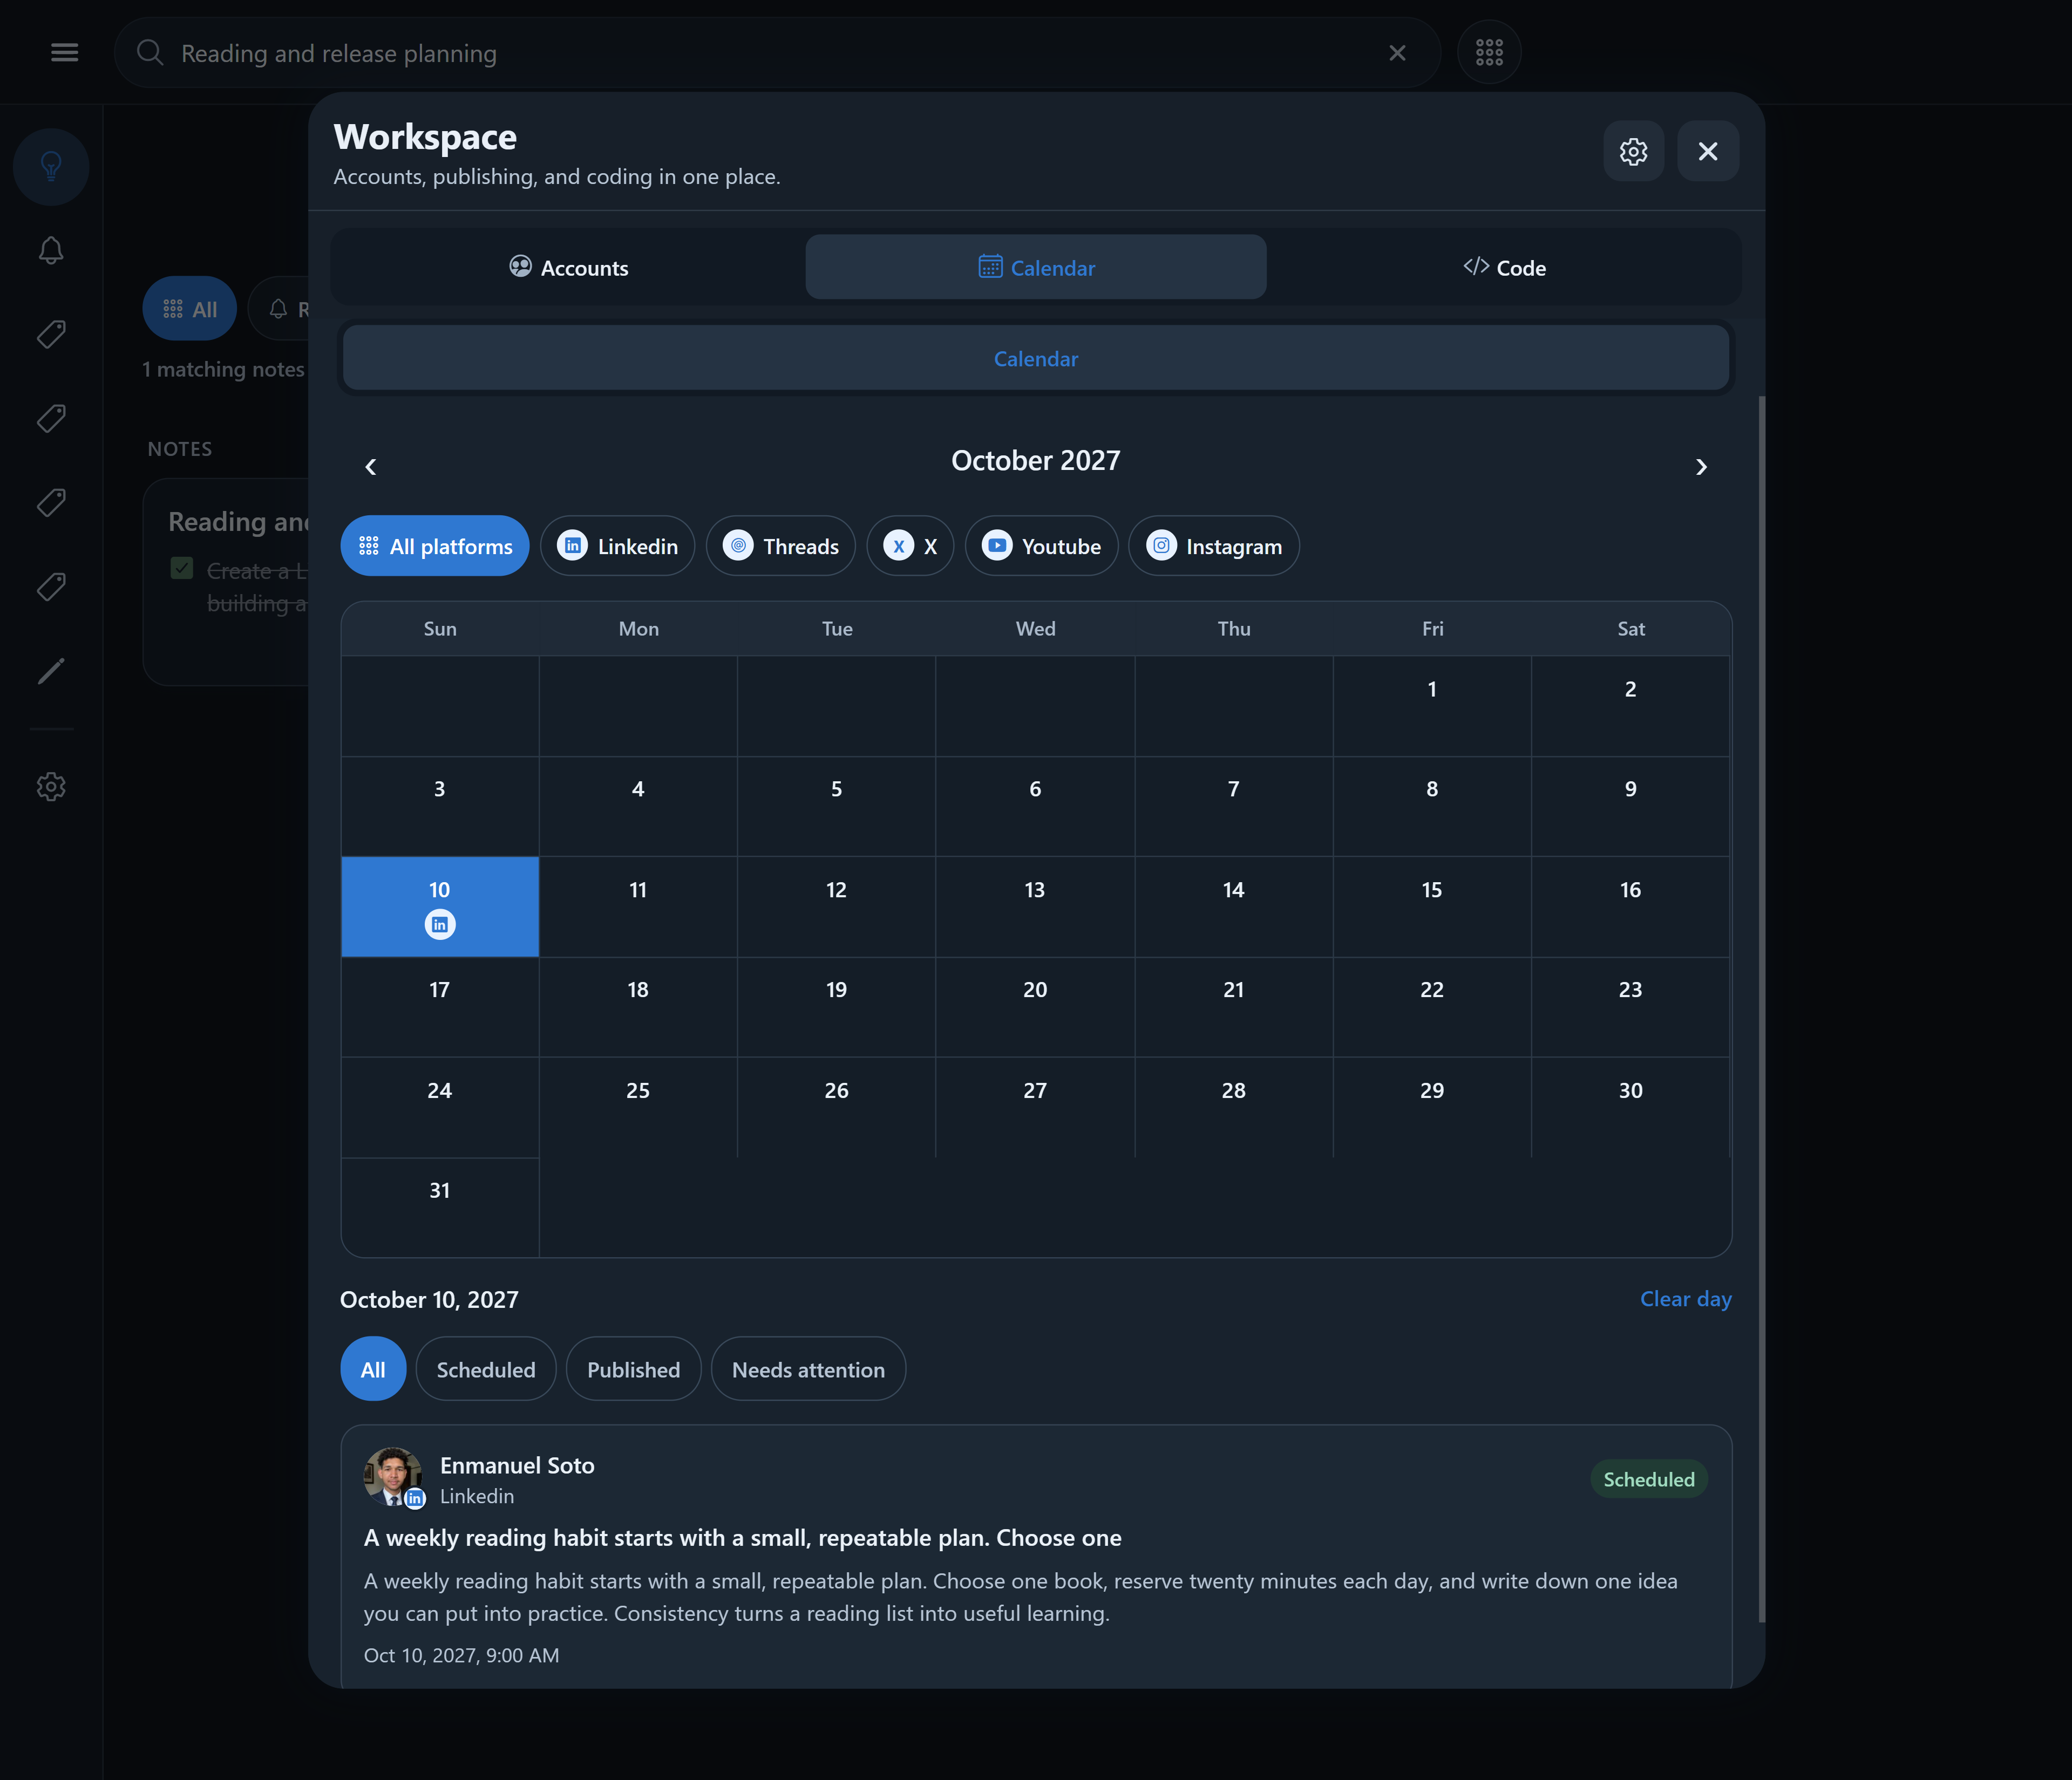The height and width of the screenshot is (1780, 2072).
Task: Select the lightbulb notes sidebar icon
Action: click(x=51, y=167)
